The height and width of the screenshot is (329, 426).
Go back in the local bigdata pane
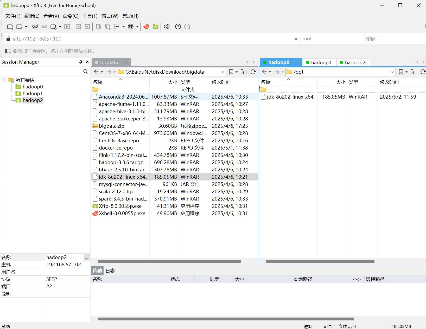tap(96, 72)
